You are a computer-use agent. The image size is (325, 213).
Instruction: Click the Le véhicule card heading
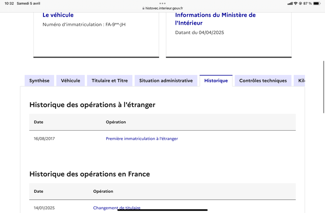tap(58, 15)
